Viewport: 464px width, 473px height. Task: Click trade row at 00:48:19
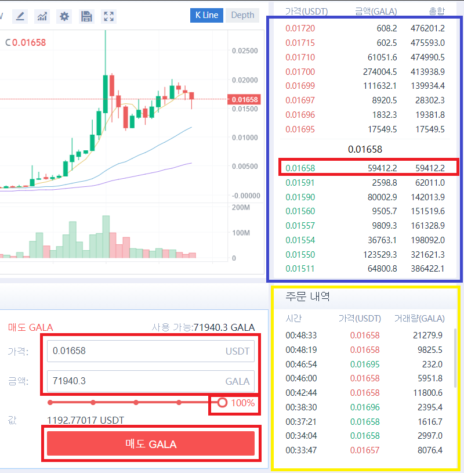(x=364, y=350)
